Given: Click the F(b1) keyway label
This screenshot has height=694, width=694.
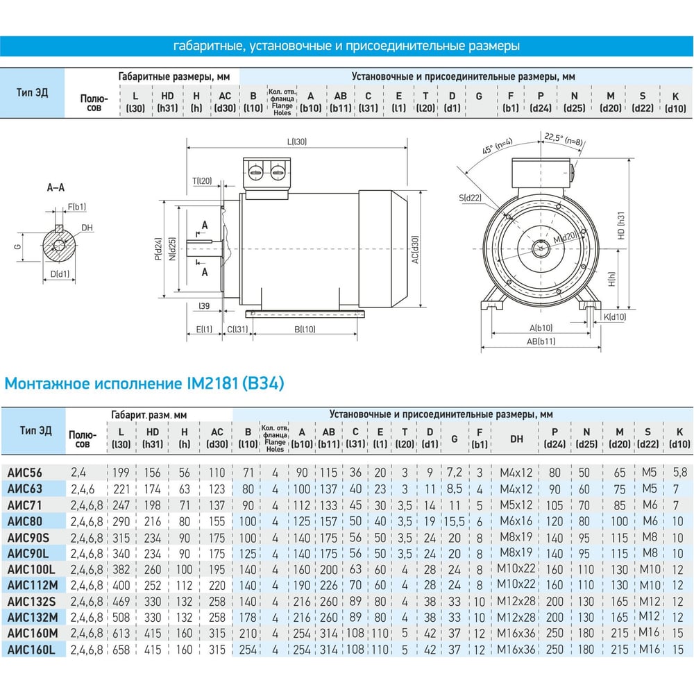Looking at the screenshot, I should click(76, 207).
